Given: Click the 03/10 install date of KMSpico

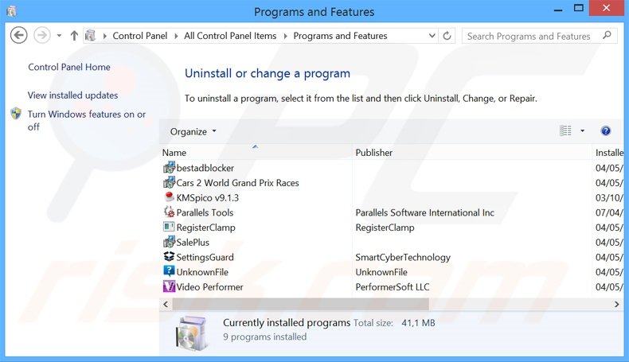Looking at the screenshot, I should pos(609,197).
